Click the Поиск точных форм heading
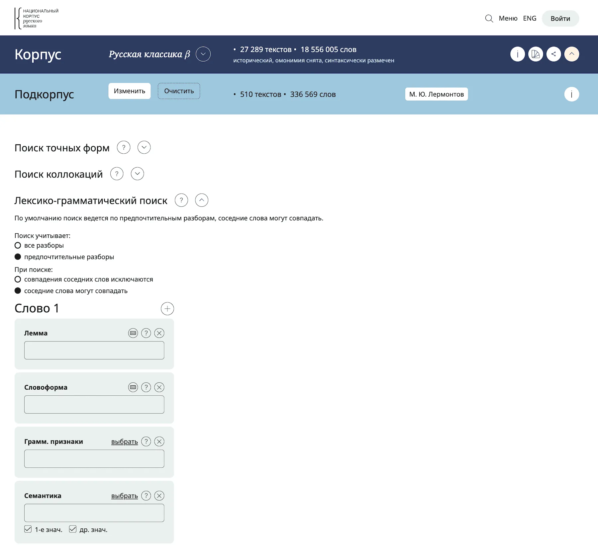Viewport: 598px width, 545px height. [x=62, y=148]
